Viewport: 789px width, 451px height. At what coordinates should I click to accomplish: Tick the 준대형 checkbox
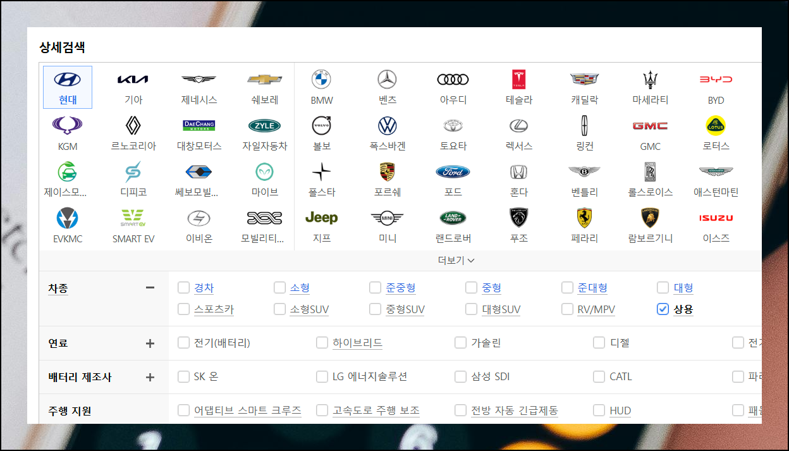click(x=568, y=288)
